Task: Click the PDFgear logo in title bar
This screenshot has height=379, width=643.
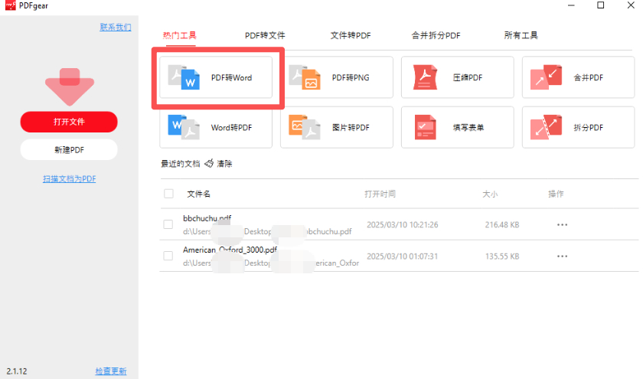Action: [x=11, y=5]
